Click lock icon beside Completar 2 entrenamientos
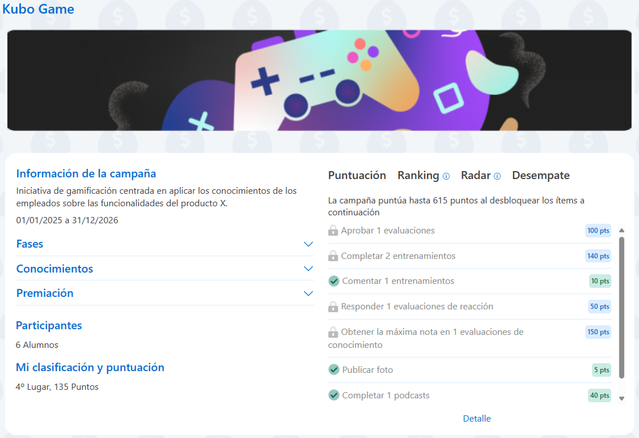639x438 pixels. [x=333, y=256]
